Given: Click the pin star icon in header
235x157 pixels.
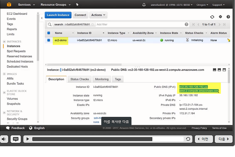Looking at the screenshot, I should [x=77, y=5].
